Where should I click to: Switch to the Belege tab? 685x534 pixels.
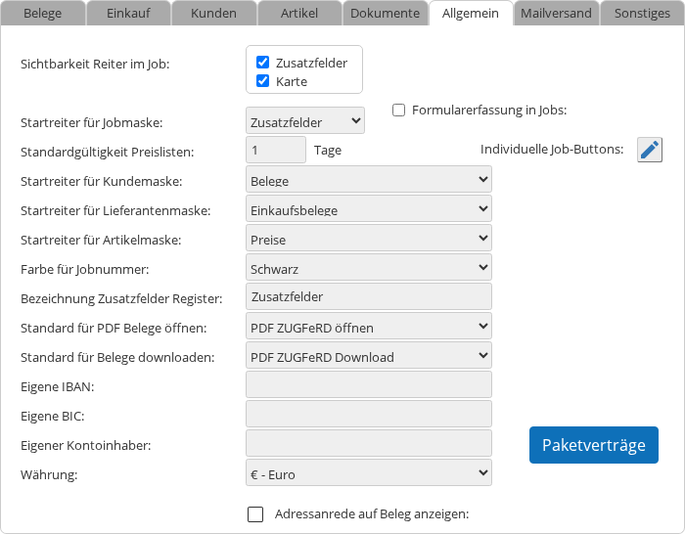[x=42, y=14]
